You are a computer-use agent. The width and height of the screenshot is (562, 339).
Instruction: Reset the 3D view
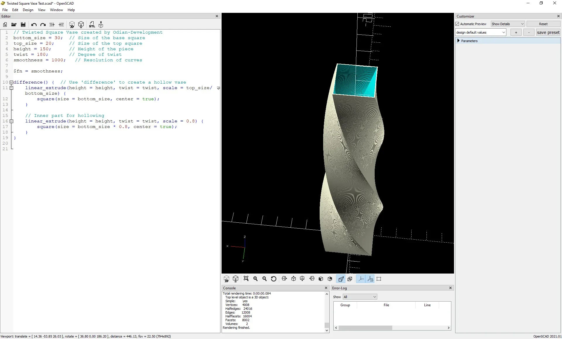274,279
